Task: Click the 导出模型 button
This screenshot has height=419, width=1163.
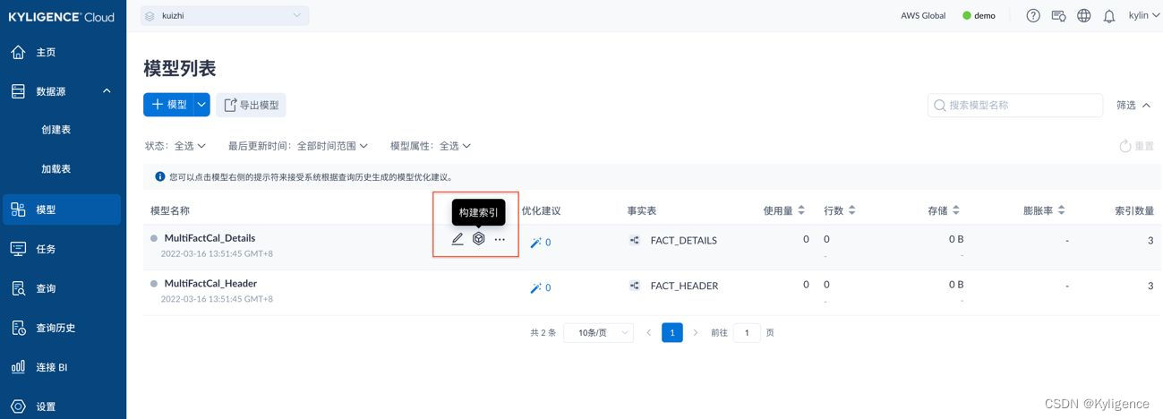Action: point(251,105)
